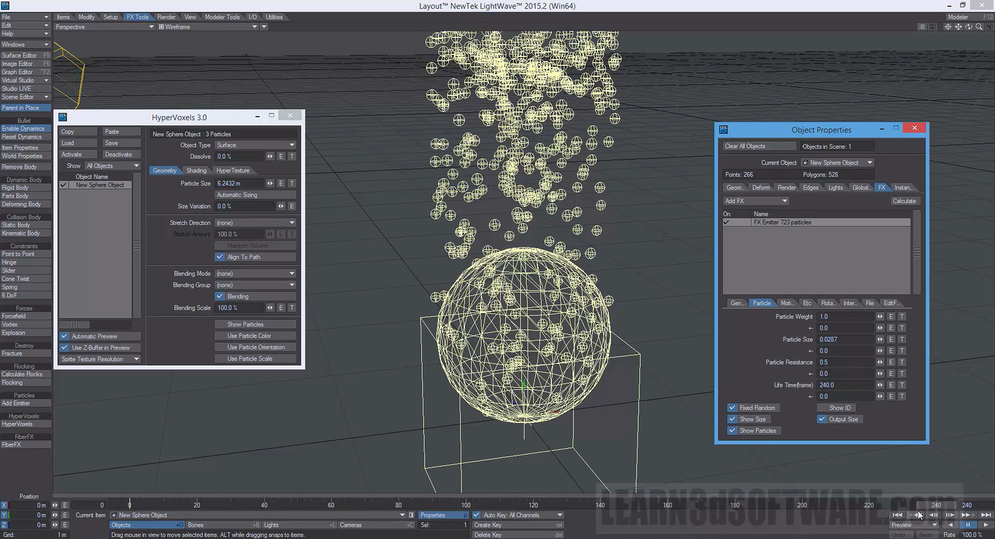Viewport: 995px width, 539px height.
Task: Click the viewport zoom magnifier icon
Action: tap(979, 27)
